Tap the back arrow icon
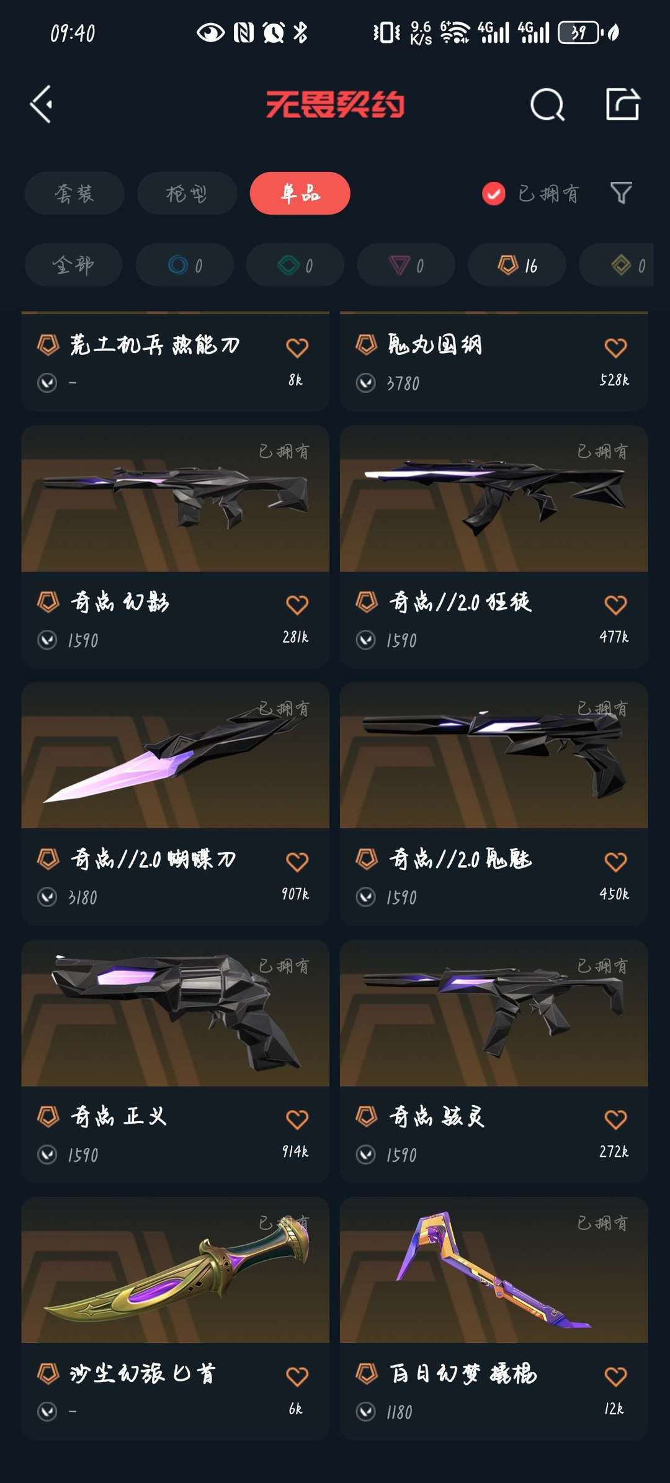Viewport: 670px width, 1483px height. coord(42,104)
